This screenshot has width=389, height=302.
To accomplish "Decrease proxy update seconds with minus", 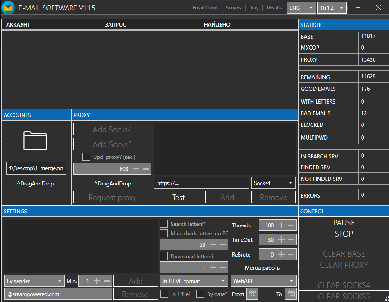I will [146, 169].
